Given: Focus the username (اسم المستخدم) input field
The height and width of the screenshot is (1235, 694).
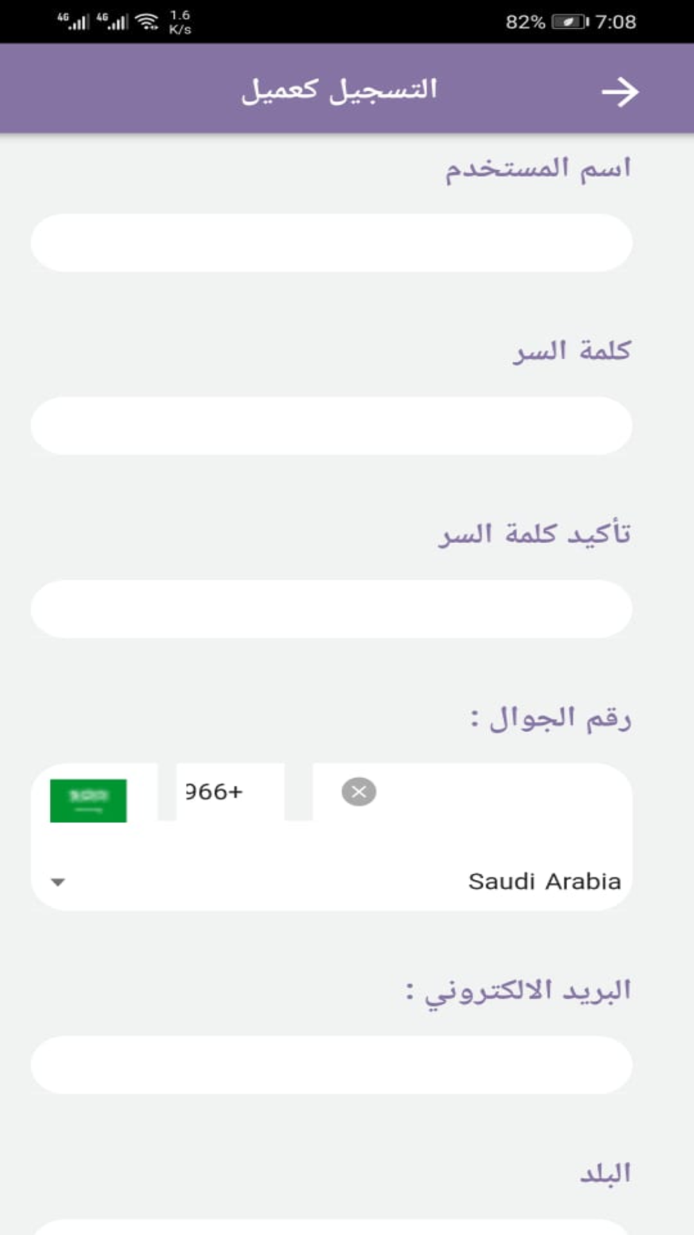Looking at the screenshot, I should pos(332,242).
